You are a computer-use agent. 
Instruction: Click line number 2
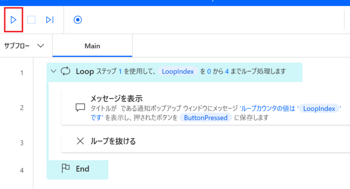[21, 108]
